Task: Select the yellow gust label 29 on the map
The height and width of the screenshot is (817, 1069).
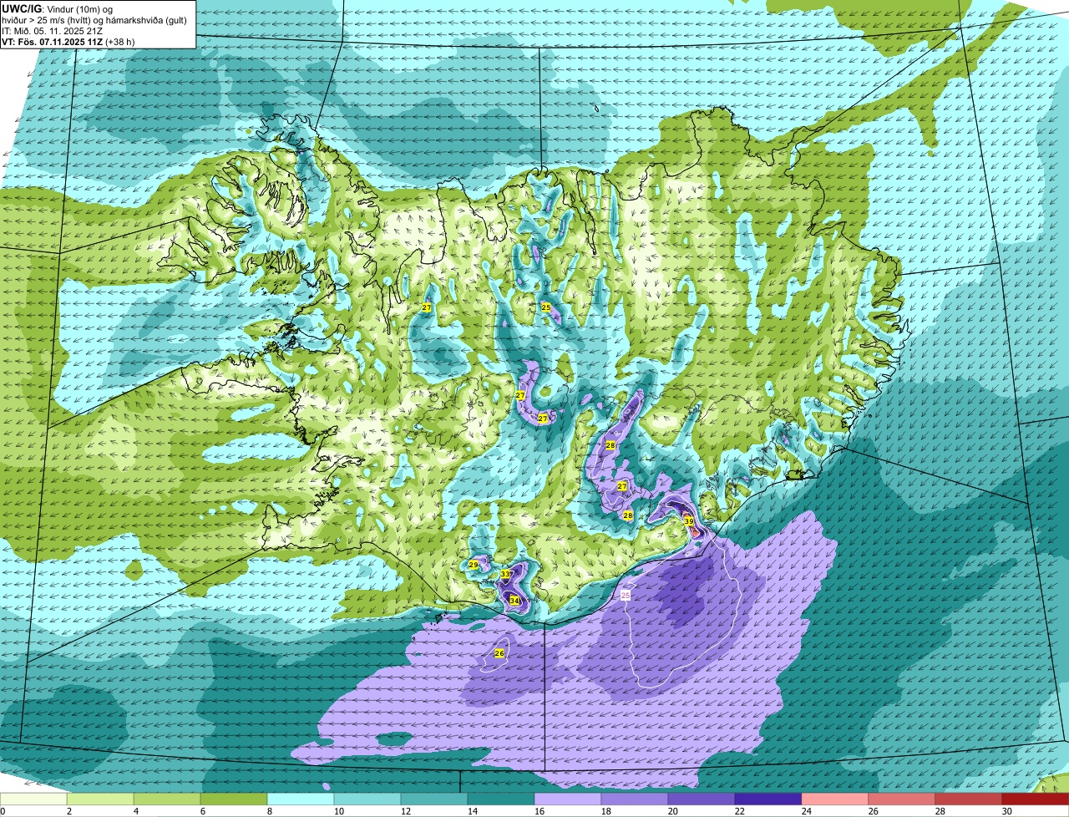Action: tap(474, 566)
